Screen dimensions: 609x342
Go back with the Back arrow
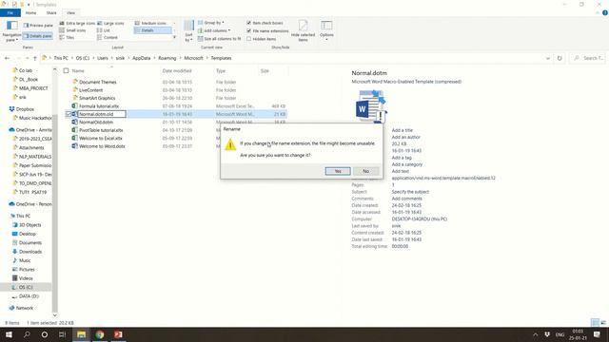pyautogui.click(x=7, y=58)
